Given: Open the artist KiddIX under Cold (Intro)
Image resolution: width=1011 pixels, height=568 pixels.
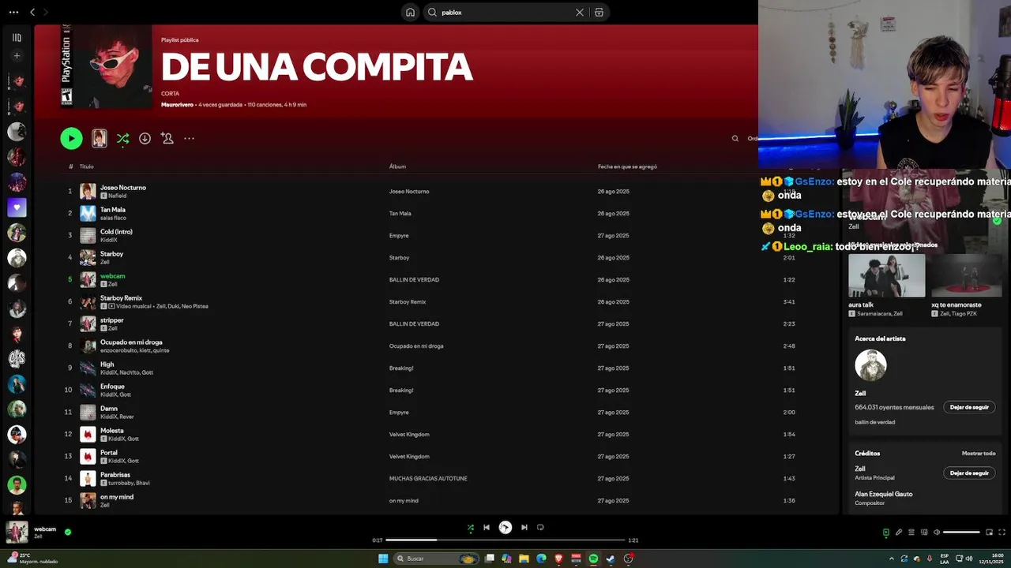Looking at the screenshot, I should click(109, 240).
